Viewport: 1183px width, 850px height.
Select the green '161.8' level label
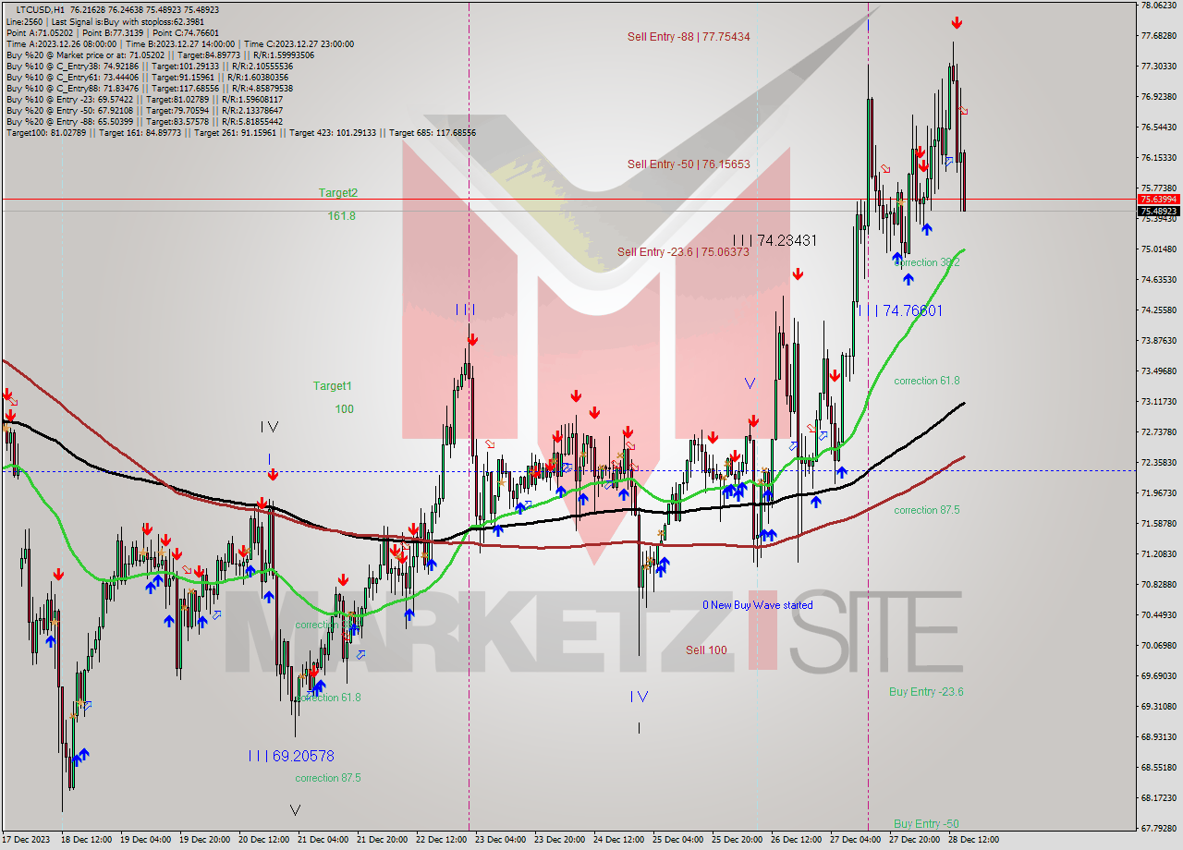coord(341,216)
